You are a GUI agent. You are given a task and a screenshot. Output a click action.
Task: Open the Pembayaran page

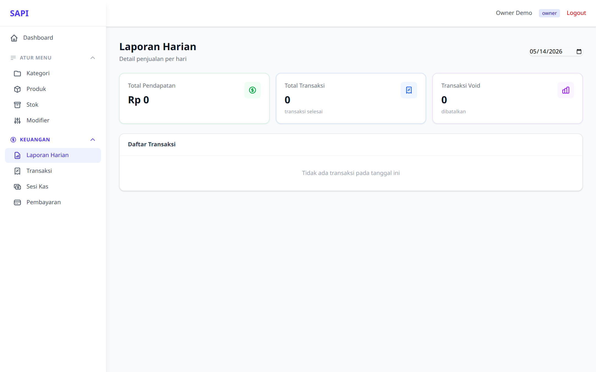point(53,202)
